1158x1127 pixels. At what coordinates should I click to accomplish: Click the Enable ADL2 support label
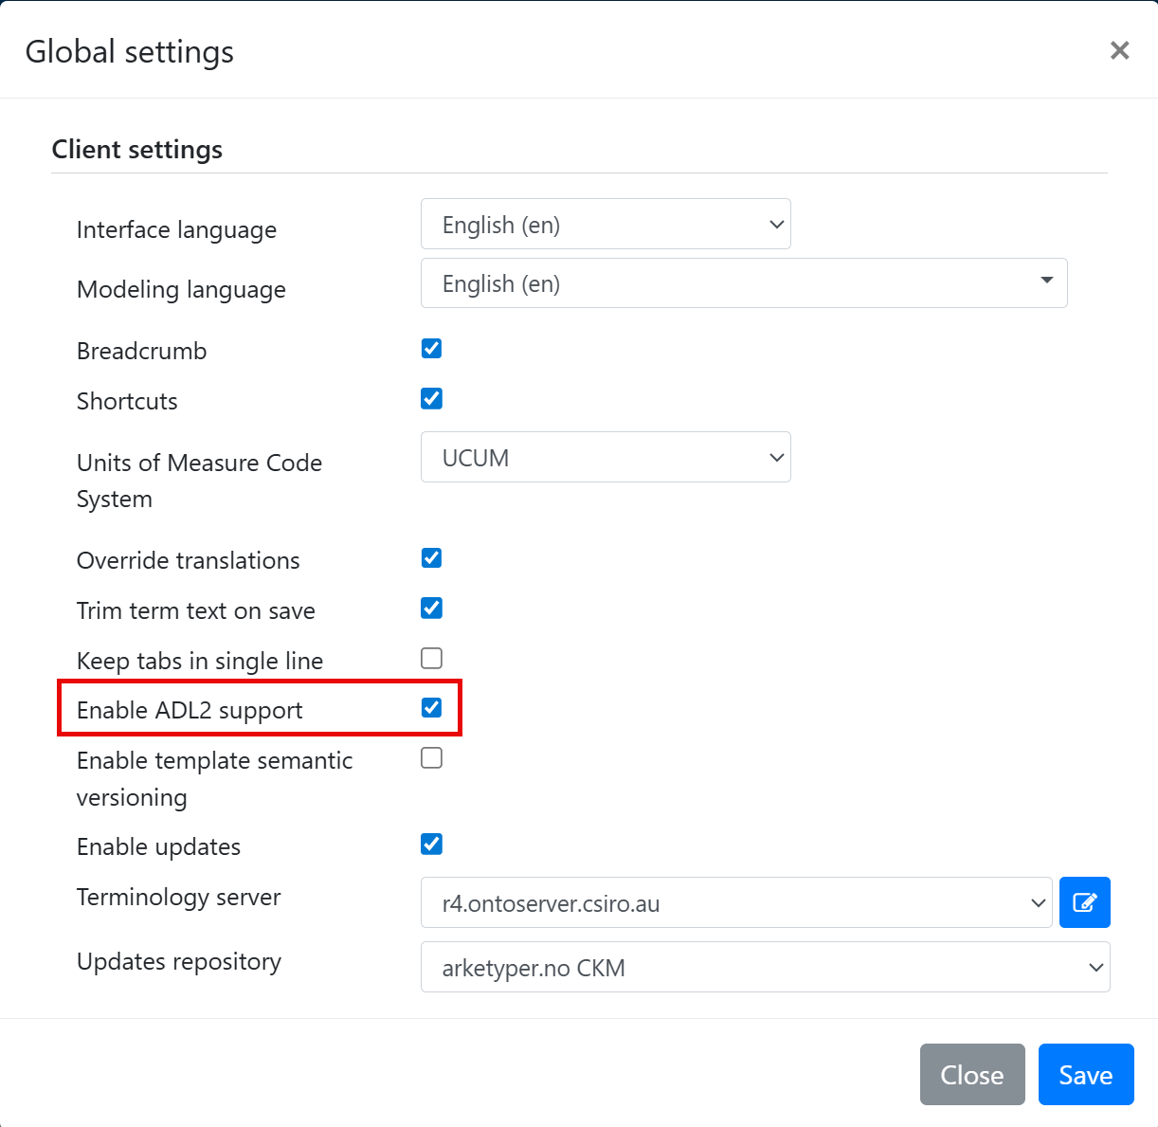pos(190,711)
